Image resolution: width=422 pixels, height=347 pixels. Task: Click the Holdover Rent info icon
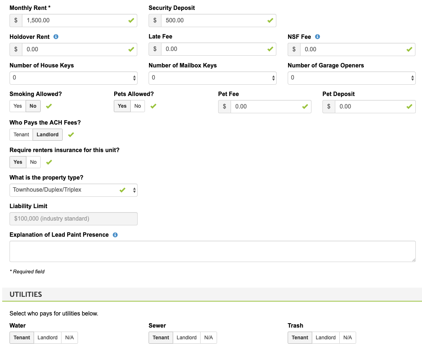tap(56, 37)
